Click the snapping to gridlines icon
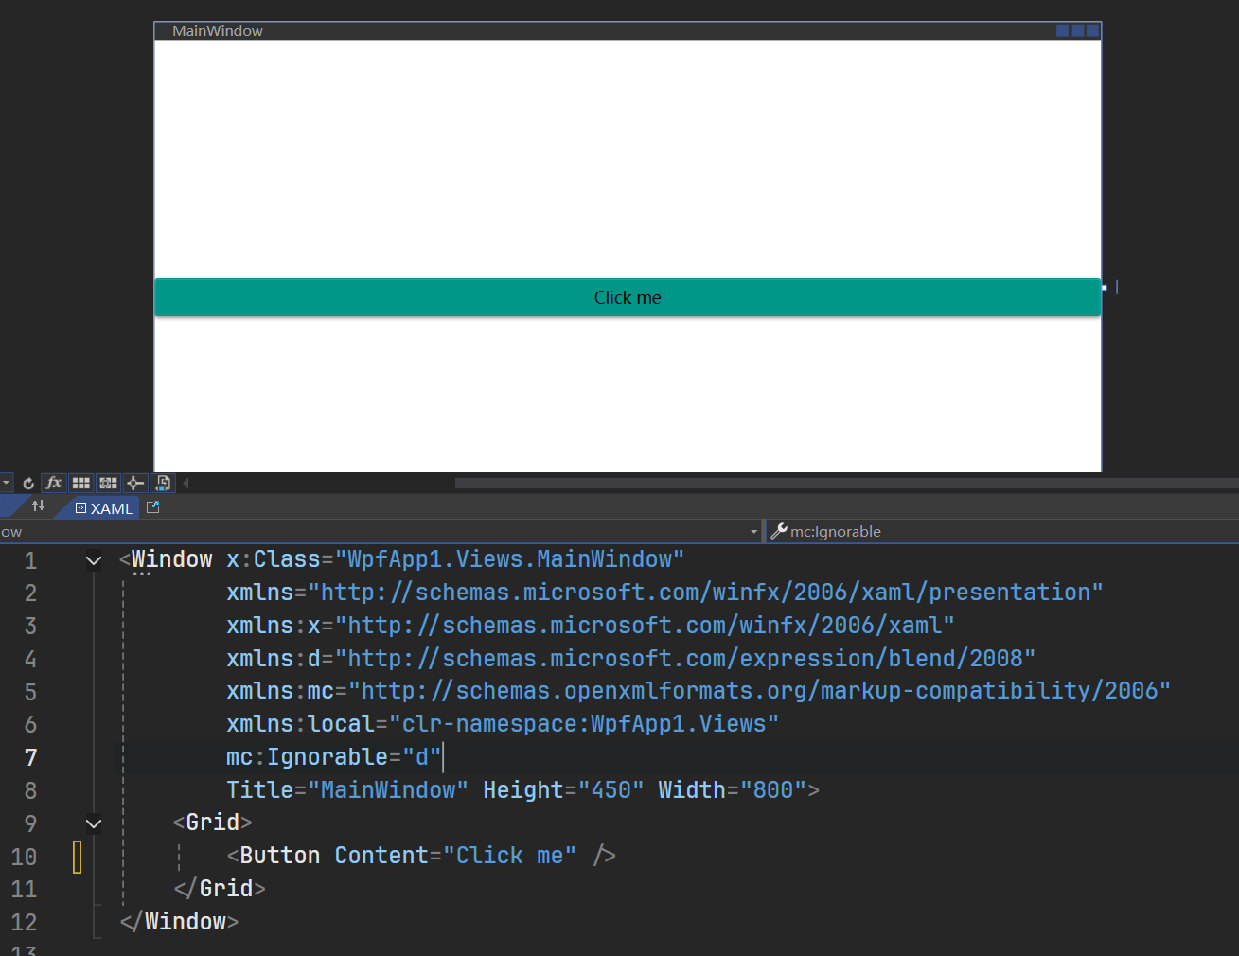 108,483
